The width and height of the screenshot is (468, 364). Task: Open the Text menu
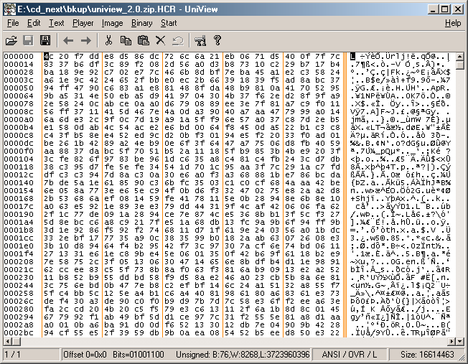57,23
